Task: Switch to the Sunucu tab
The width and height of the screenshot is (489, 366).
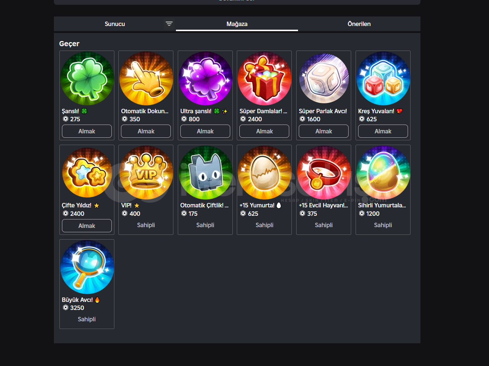Action: coord(115,24)
